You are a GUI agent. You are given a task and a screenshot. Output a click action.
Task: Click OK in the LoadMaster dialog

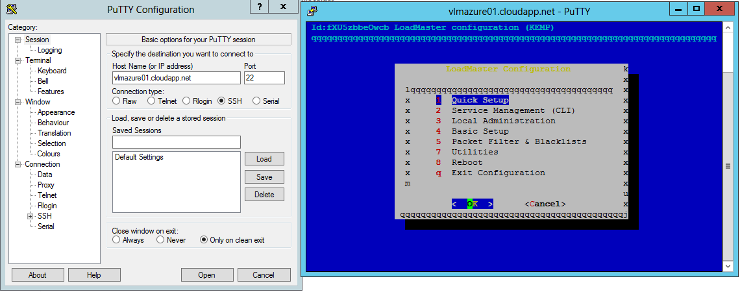pyautogui.click(x=473, y=204)
